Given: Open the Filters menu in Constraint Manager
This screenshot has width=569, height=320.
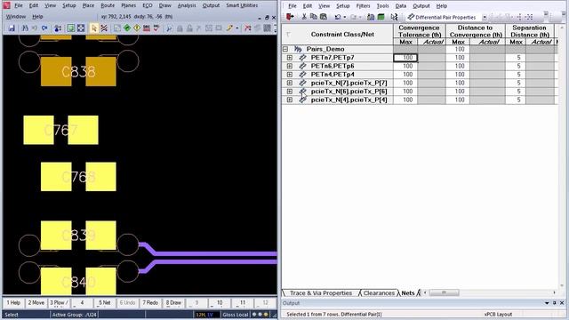Looking at the screenshot, I should (x=363, y=6).
